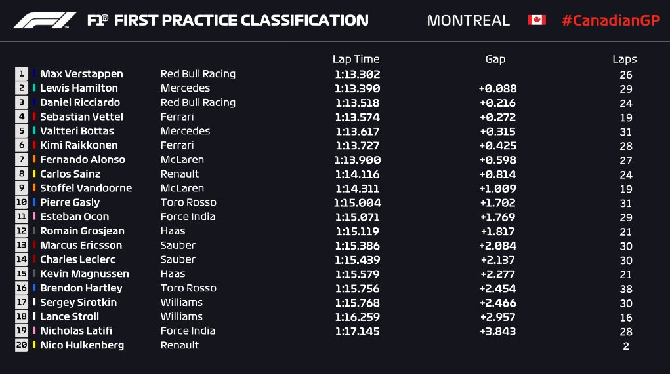This screenshot has width=670, height=374.
Task: Click Nicholas Latifi's gap of +3.843
Action: coord(497,331)
